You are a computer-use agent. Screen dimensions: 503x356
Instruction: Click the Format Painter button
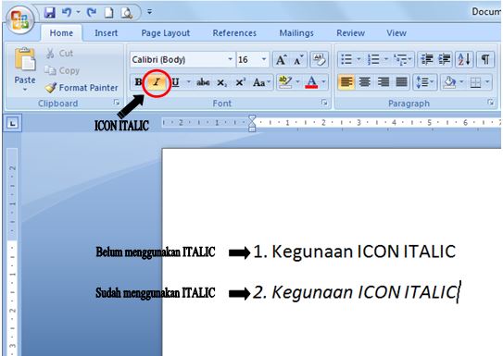(x=82, y=88)
